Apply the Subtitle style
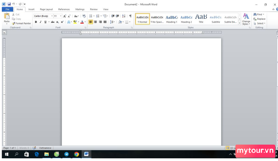 [x=216, y=19]
